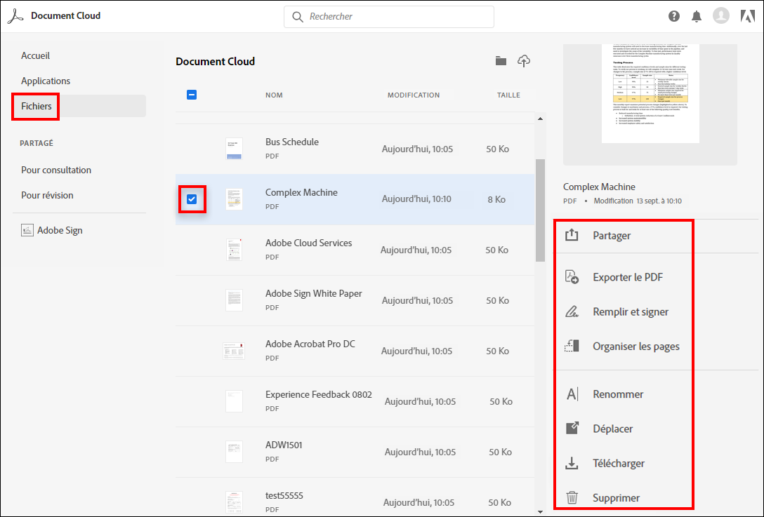The image size is (764, 517).
Task: Open Adobe Sign from the sidebar
Action: pos(60,230)
